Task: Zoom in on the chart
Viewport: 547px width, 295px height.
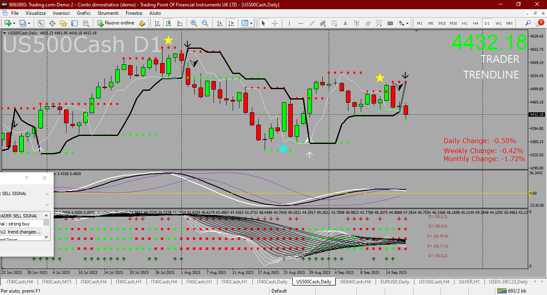Action: click(x=194, y=23)
